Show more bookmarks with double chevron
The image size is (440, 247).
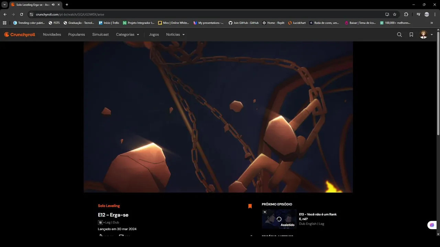point(432,23)
